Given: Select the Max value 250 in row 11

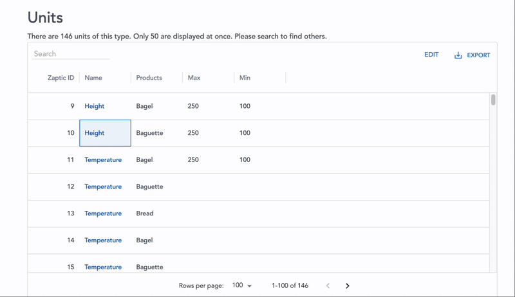Looking at the screenshot, I should [x=193, y=160].
